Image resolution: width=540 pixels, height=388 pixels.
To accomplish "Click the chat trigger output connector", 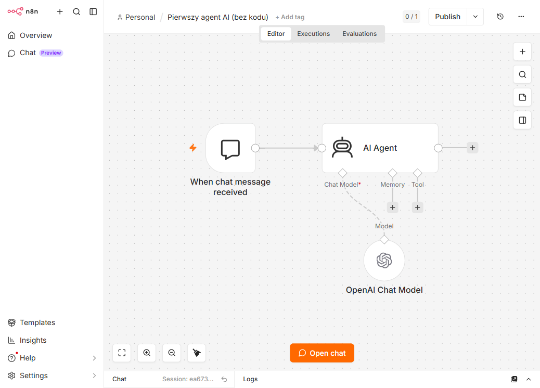I will coord(255,148).
